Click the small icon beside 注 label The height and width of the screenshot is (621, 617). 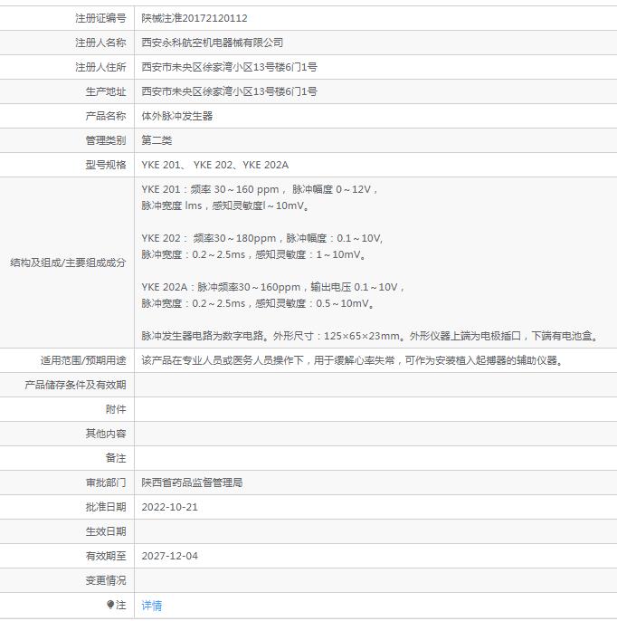(x=110, y=605)
